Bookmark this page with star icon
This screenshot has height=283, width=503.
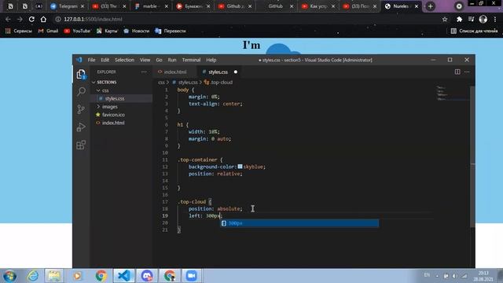[445, 19]
